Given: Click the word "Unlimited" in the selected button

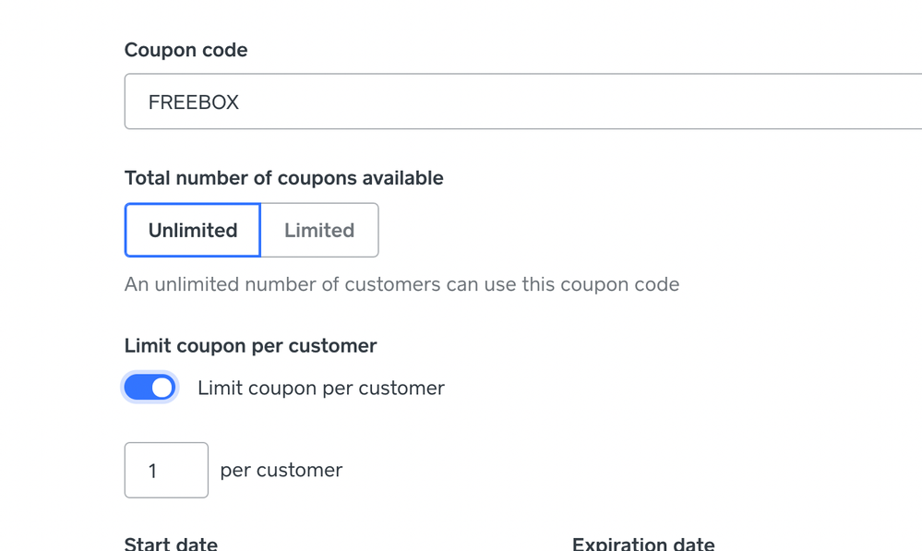Looking at the screenshot, I should tap(193, 231).
